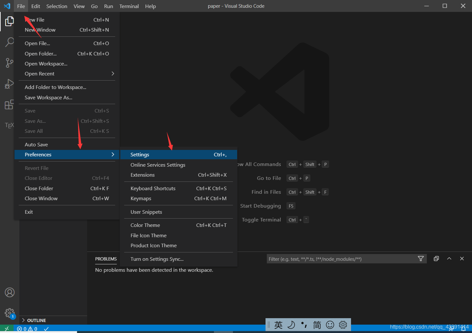
Task: Open the Manage gear icon
Action: (x=10, y=313)
